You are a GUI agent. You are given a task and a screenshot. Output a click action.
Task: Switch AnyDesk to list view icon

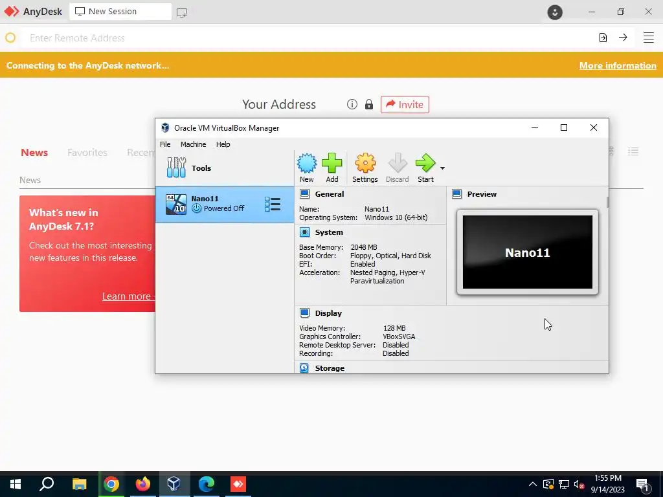tap(633, 151)
